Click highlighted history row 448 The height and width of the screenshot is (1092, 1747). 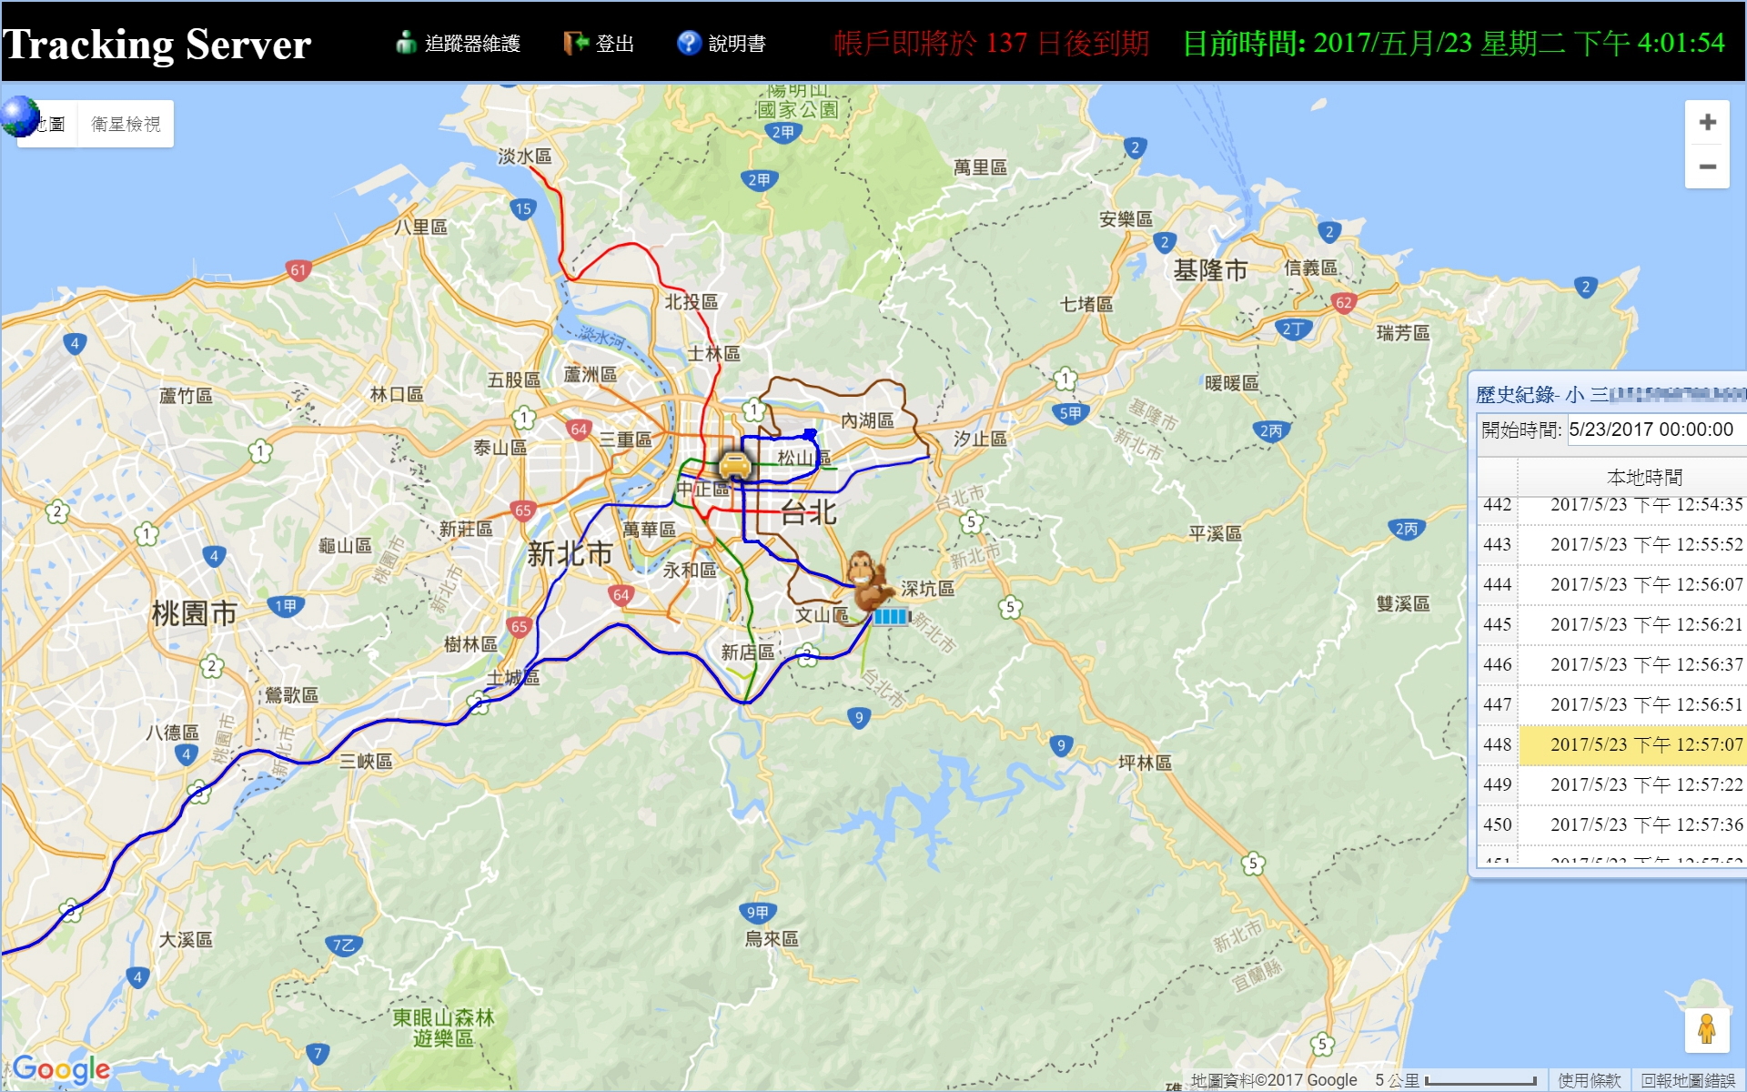coord(1611,744)
